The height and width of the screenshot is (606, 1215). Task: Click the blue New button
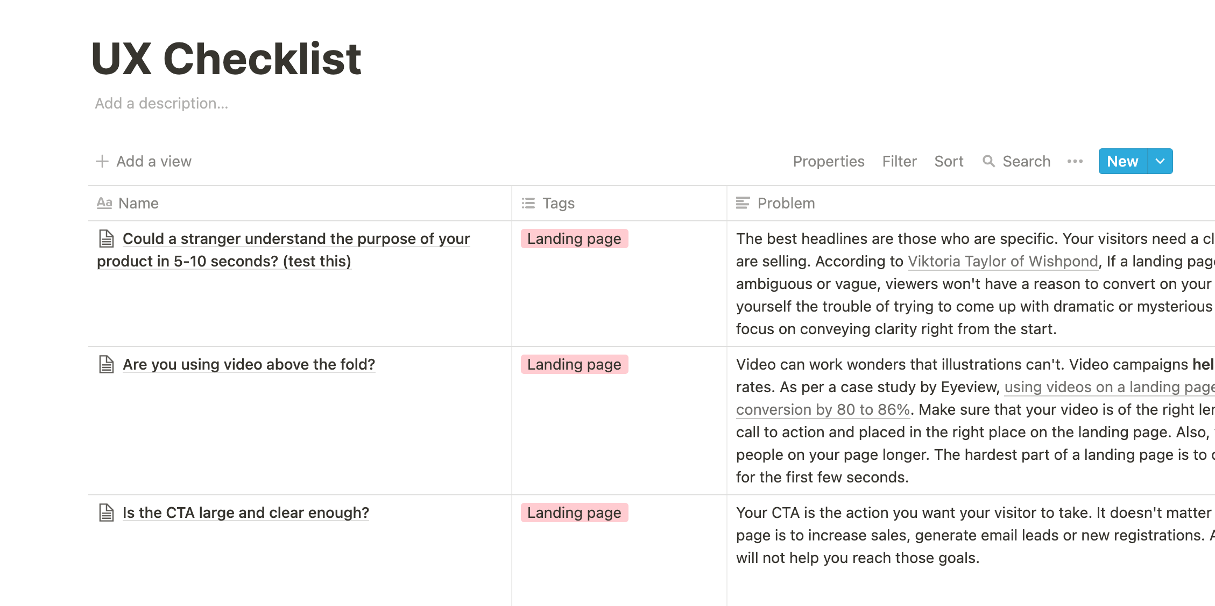click(1122, 161)
